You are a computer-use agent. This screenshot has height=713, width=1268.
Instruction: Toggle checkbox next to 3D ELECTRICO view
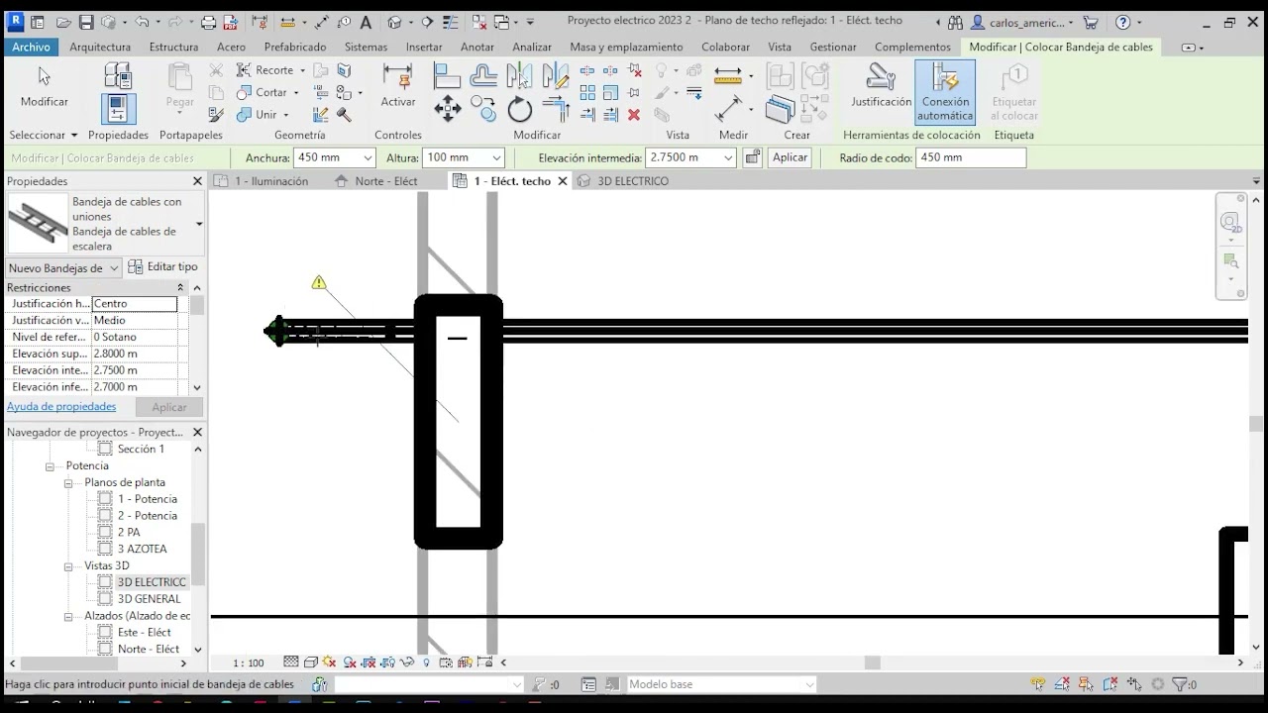pos(105,582)
